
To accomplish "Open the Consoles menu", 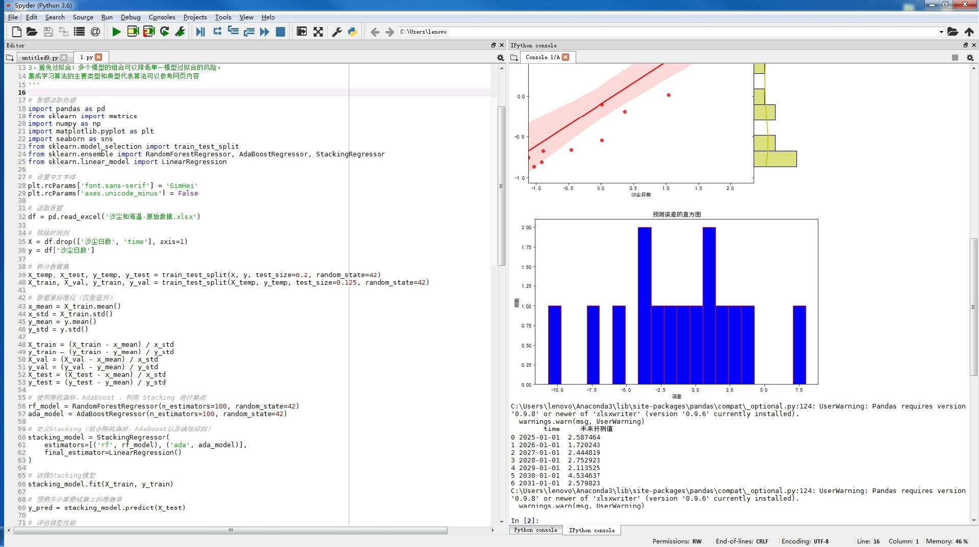I will (162, 17).
